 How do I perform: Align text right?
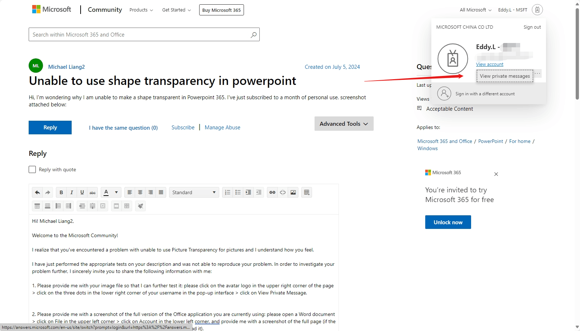point(150,192)
